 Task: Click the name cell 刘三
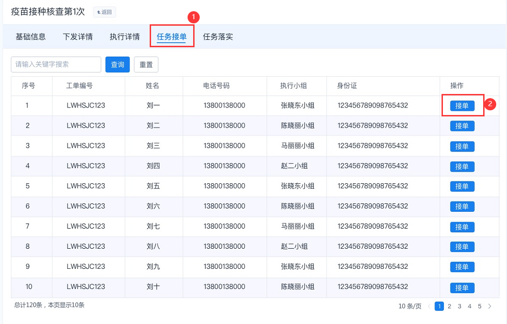(153, 145)
